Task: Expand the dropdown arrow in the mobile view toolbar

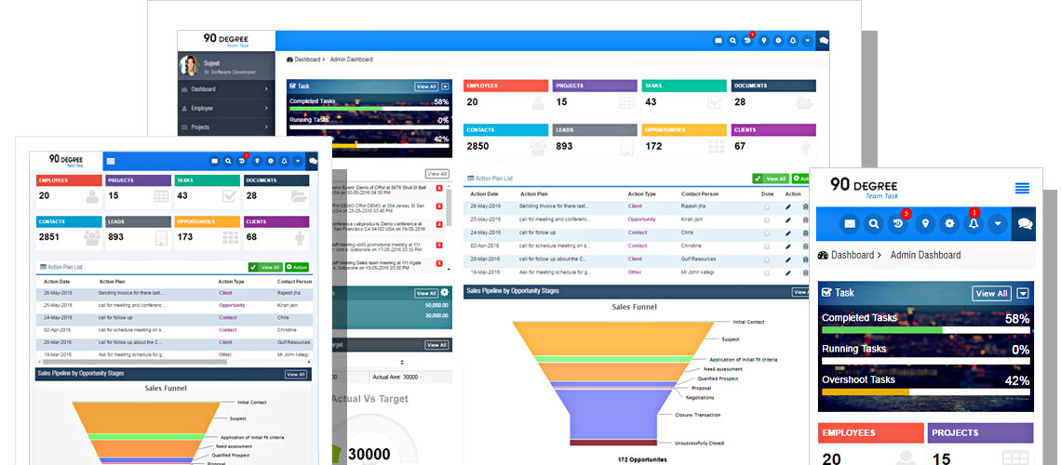Action: pyautogui.click(x=998, y=223)
